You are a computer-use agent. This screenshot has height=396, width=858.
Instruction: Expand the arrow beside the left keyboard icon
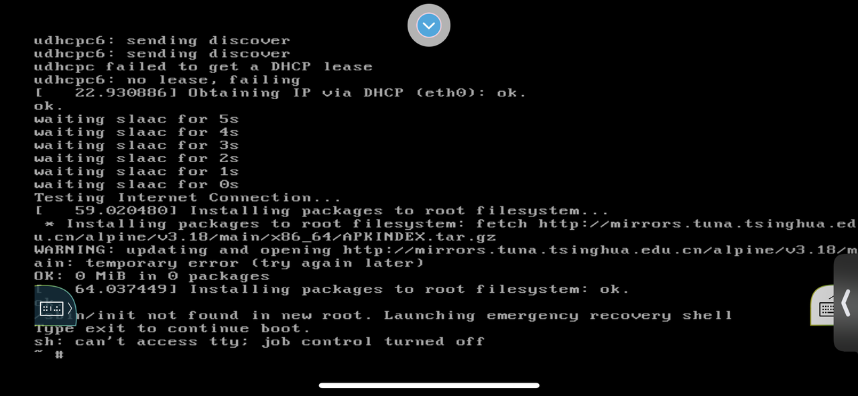[x=70, y=308]
